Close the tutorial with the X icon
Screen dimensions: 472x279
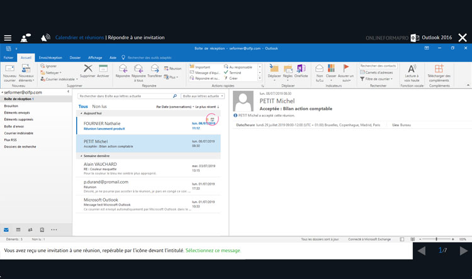click(463, 38)
